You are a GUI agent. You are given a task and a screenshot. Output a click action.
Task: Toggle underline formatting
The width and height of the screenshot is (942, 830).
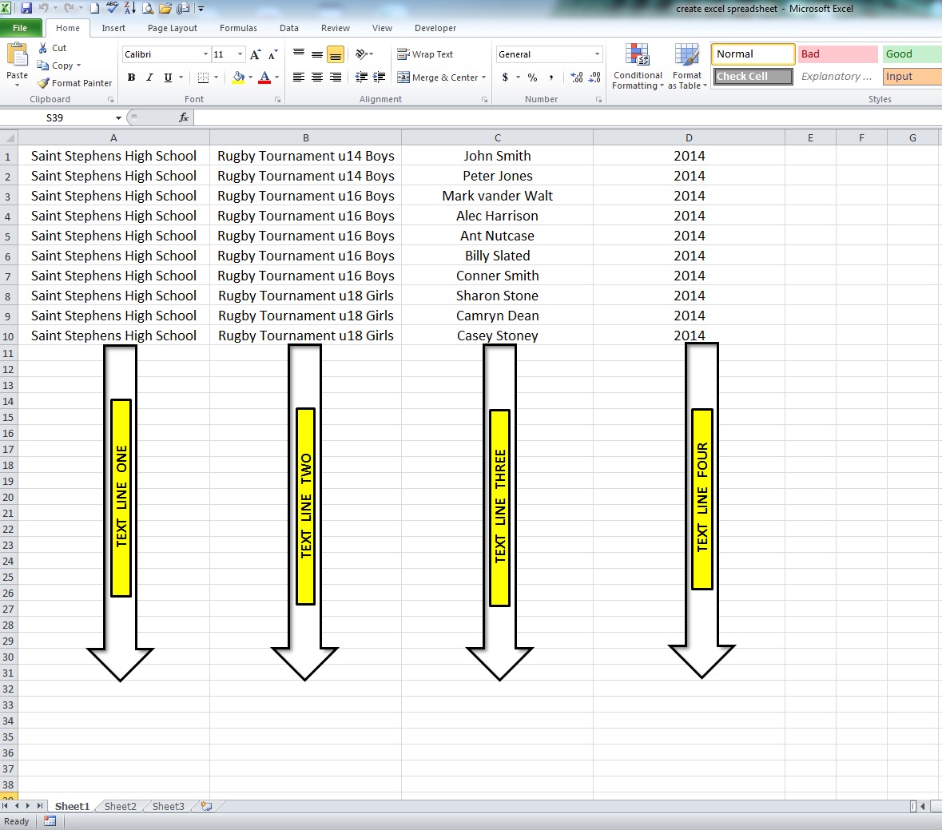[167, 77]
